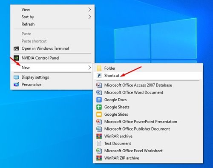
Task: Click the NVIDIA Control Panel icon
Action: [x=16, y=58]
